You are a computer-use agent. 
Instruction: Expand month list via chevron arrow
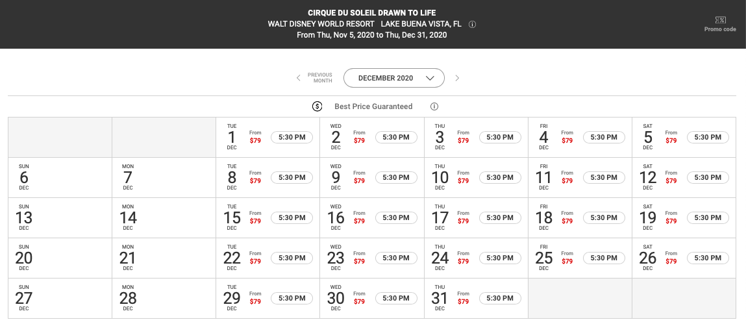pyautogui.click(x=430, y=78)
